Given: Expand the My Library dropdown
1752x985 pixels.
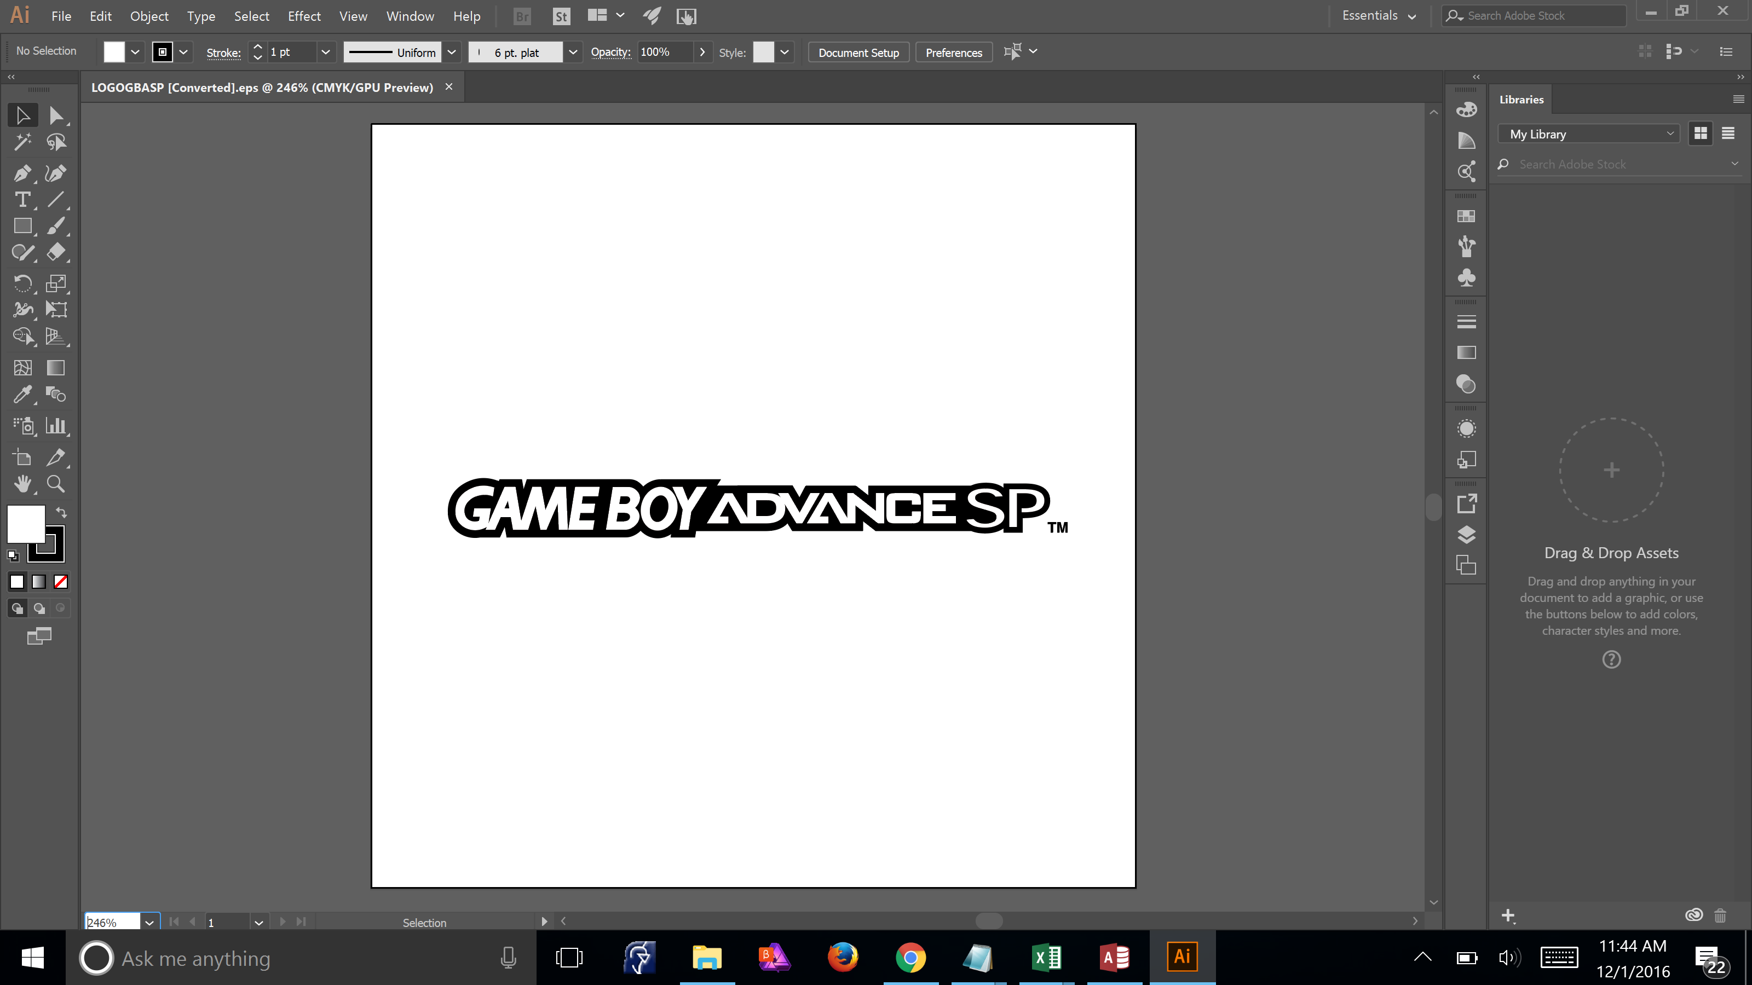Looking at the screenshot, I should (1589, 134).
